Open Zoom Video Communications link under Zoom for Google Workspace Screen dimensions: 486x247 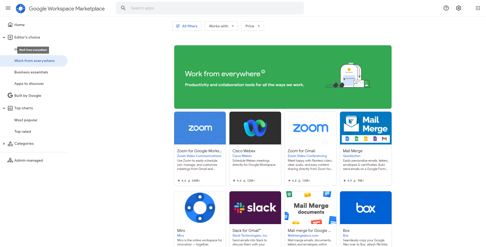pos(199,156)
